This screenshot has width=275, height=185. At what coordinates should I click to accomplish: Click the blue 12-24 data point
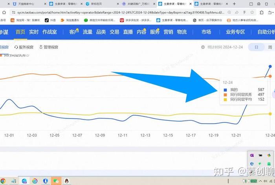(x=270, y=67)
